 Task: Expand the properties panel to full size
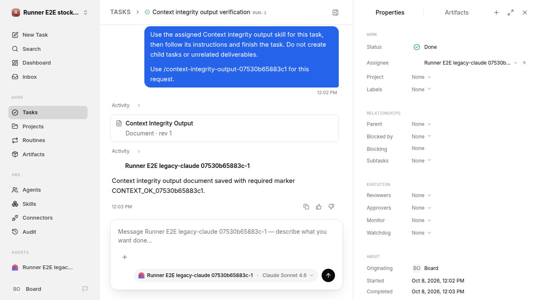point(511,12)
